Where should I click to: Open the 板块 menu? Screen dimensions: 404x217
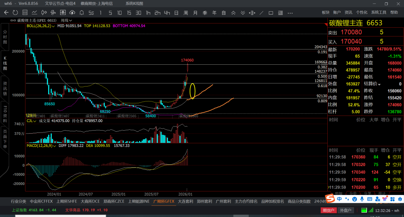[326, 12]
